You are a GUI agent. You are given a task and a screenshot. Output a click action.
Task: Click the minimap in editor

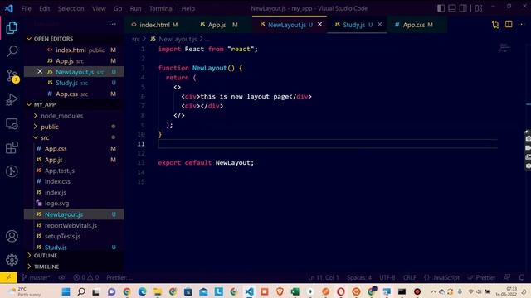point(505,48)
